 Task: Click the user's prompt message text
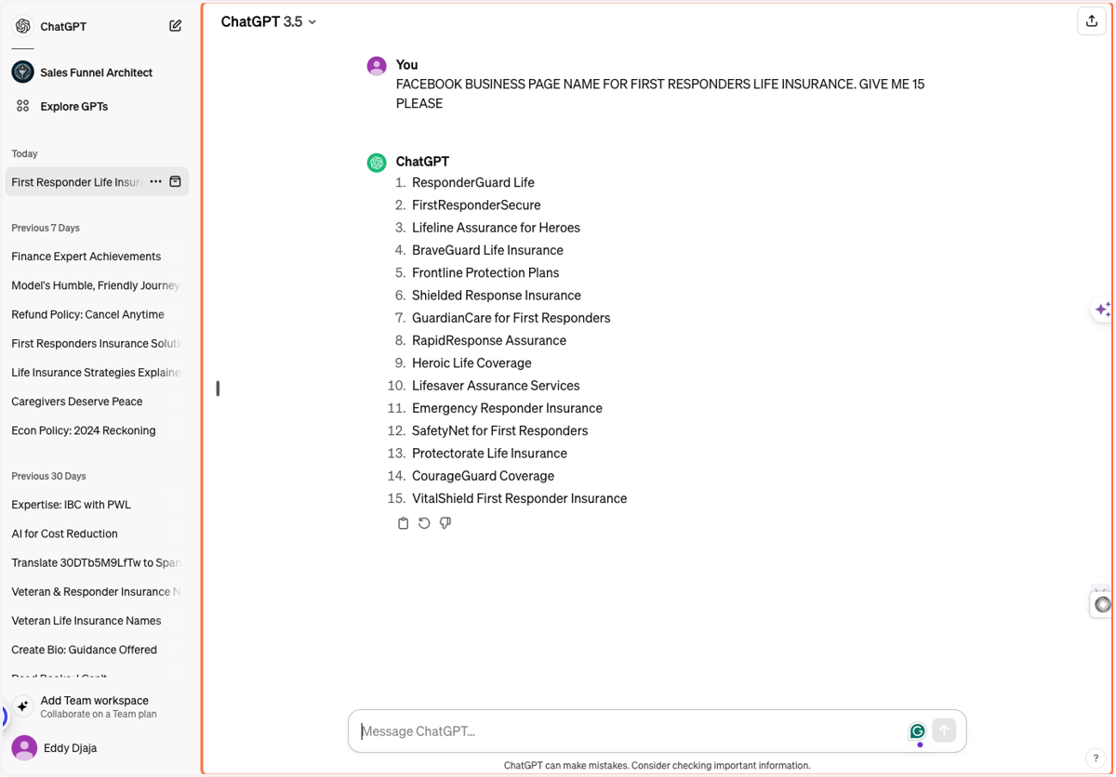(x=660, y=94)
